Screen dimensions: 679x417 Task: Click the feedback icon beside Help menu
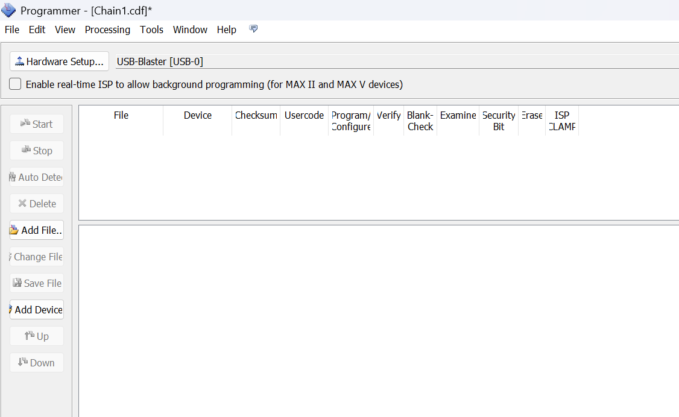253,29
